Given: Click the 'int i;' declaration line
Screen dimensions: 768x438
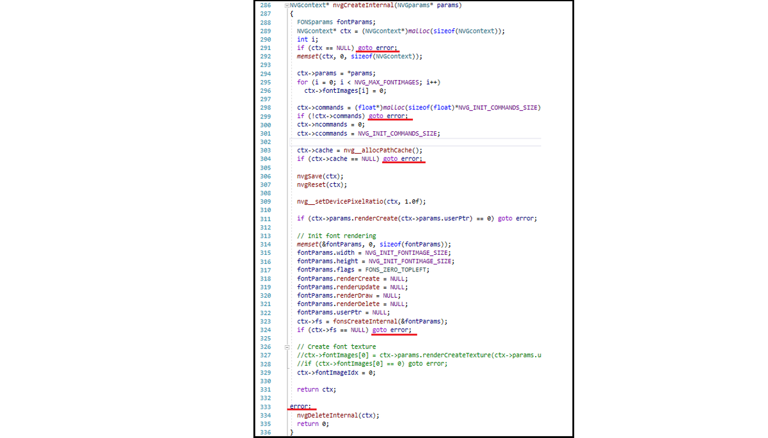Looking at the screenshot, I should click(308, 39).
